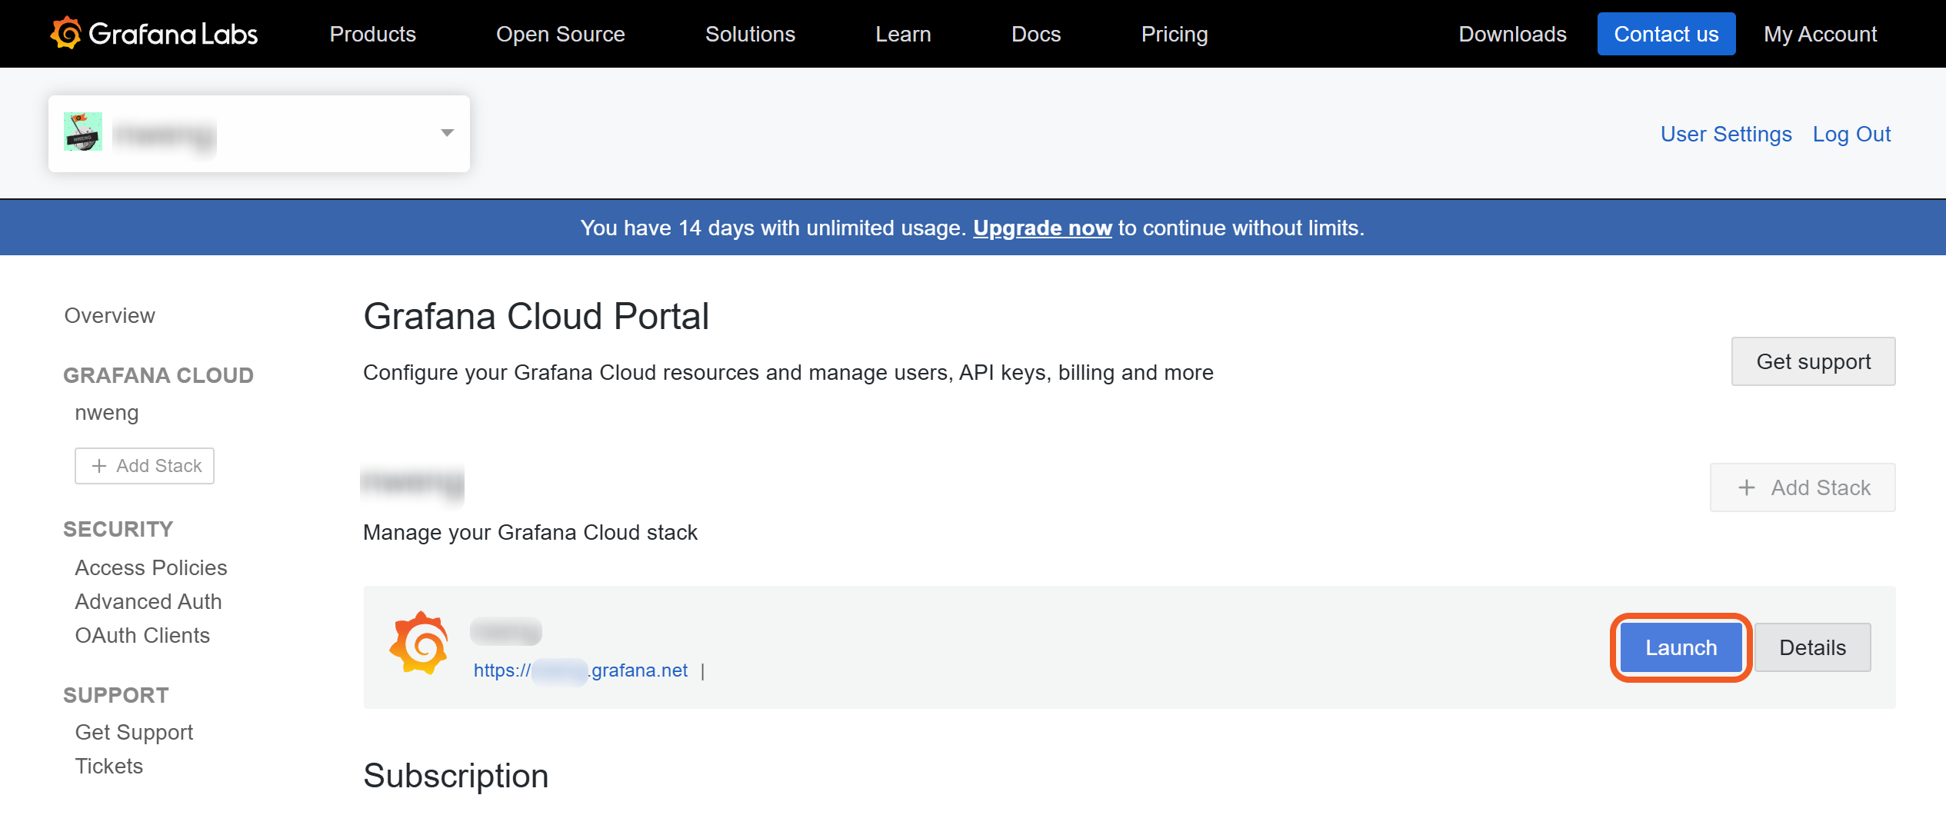The height and width of the screenshot is (815, 1946).
Task: Click the Grafana Labs logo
Action: click(x=154, y=34)
